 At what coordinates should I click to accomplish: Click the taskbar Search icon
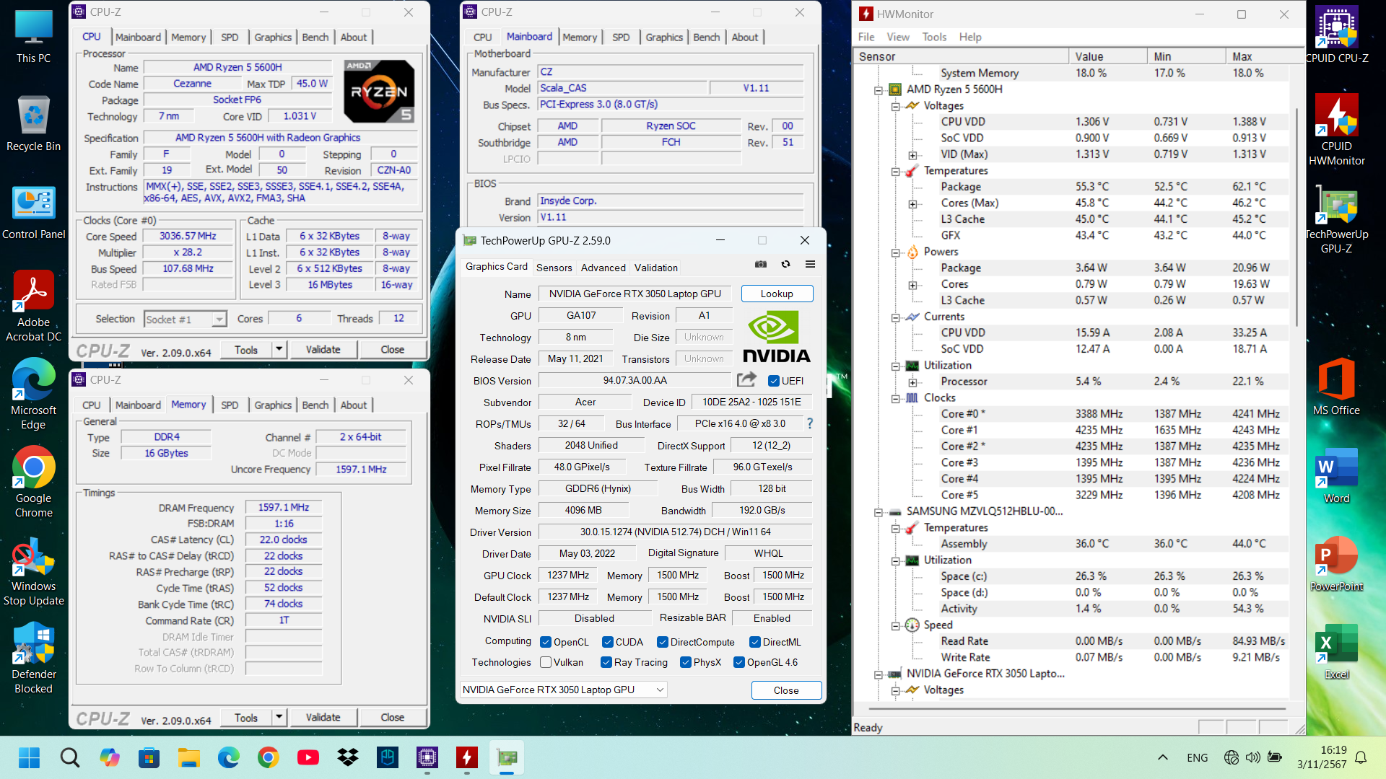[x=70, y=757]
